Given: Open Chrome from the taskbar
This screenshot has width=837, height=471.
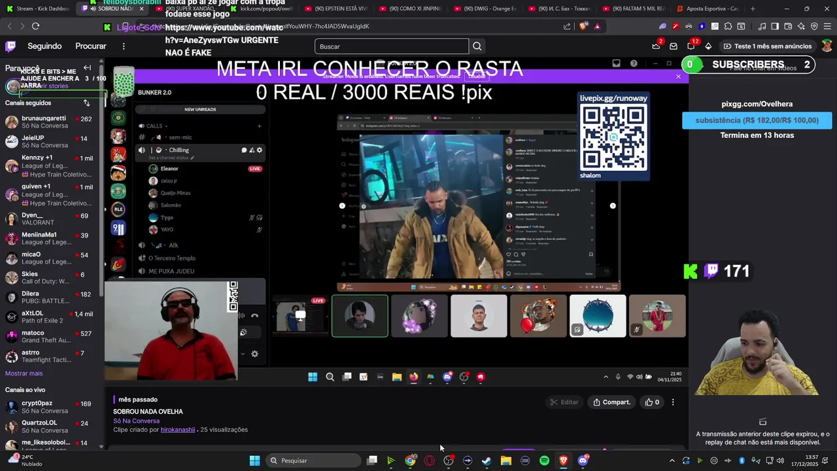Looking at the screenshot, I should pos(410,461).
